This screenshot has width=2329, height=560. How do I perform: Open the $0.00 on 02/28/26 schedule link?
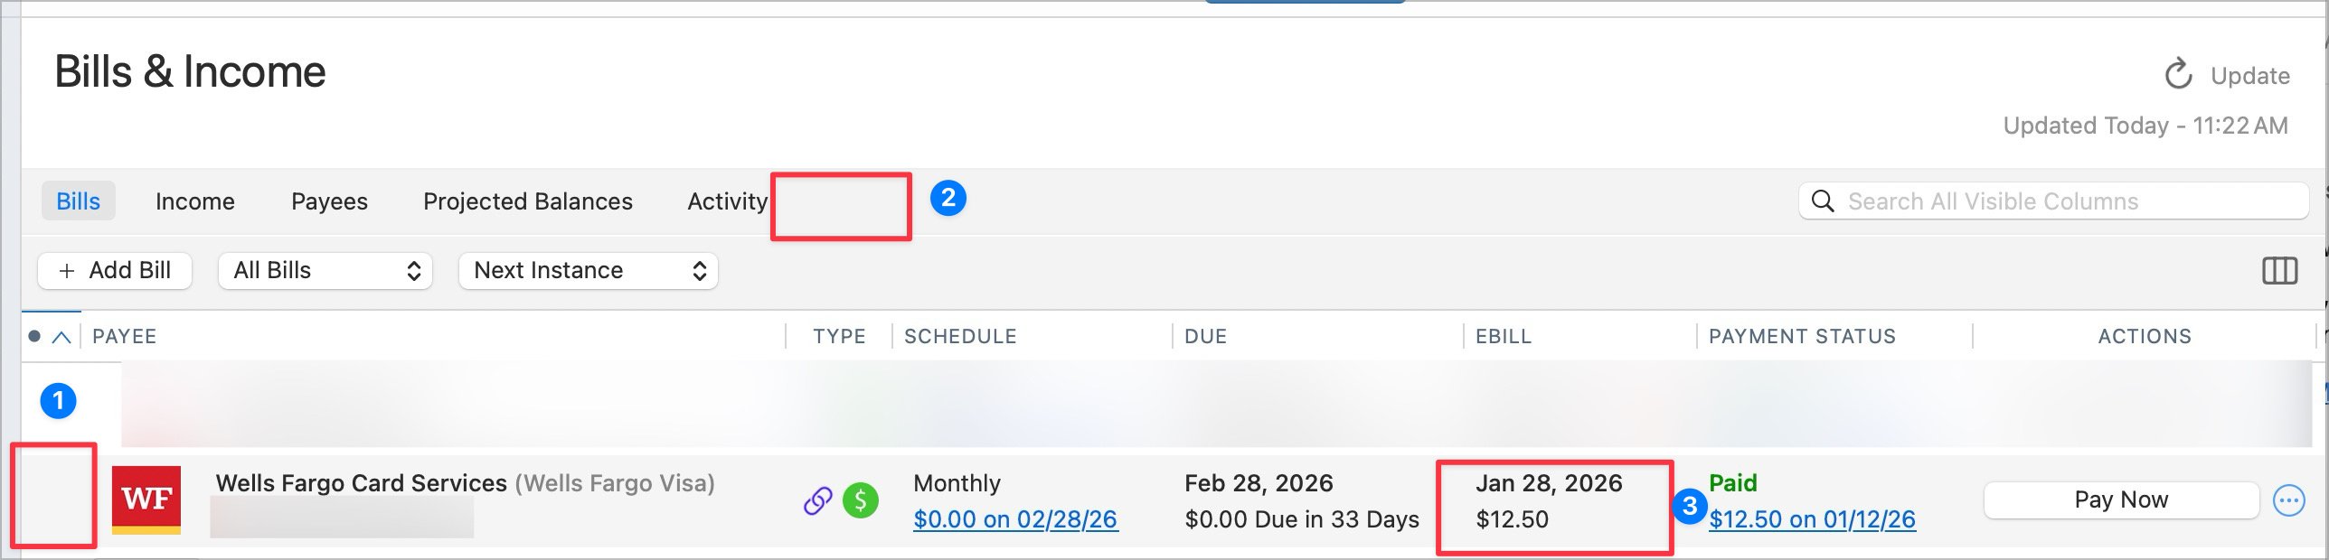(x=1015, y=520)
